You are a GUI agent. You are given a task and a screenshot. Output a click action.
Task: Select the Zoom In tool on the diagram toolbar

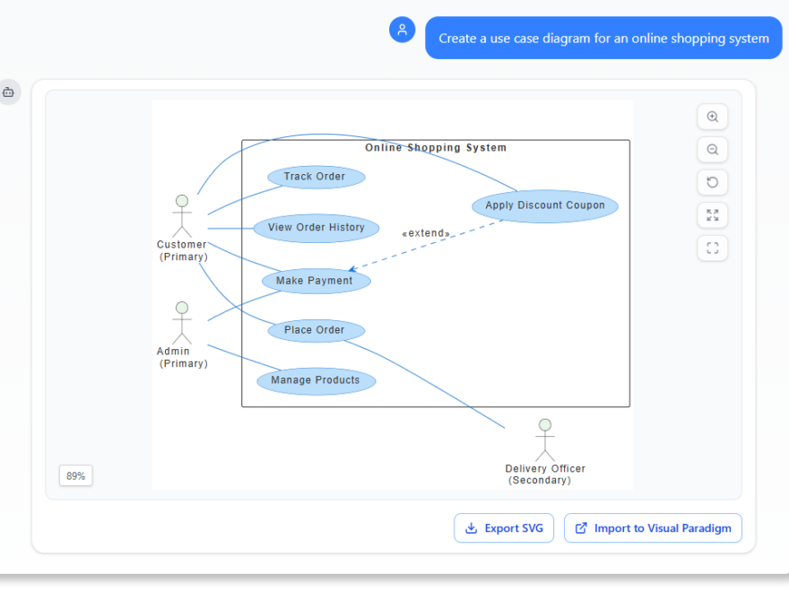(712, 117)
